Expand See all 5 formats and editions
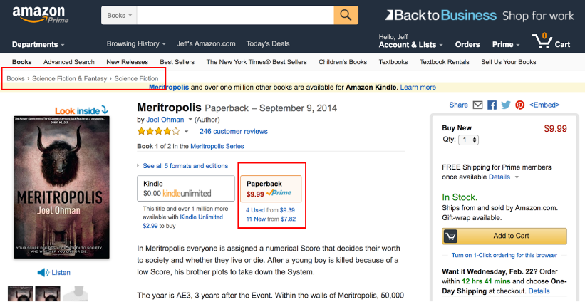The image size is (585, 302). tap(185, 166)
